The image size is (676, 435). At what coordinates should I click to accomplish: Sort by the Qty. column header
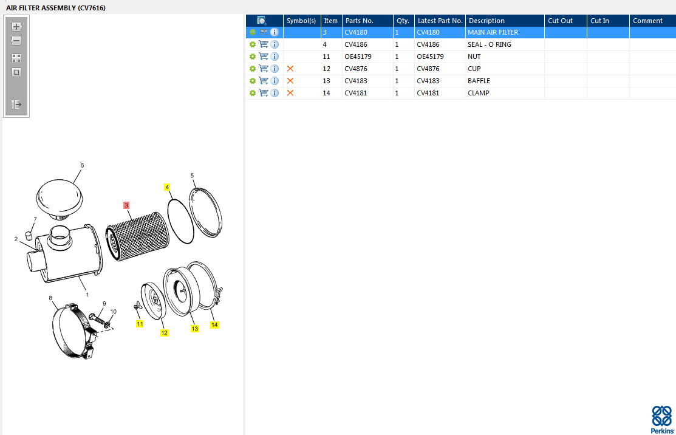(x=403, y=21)
